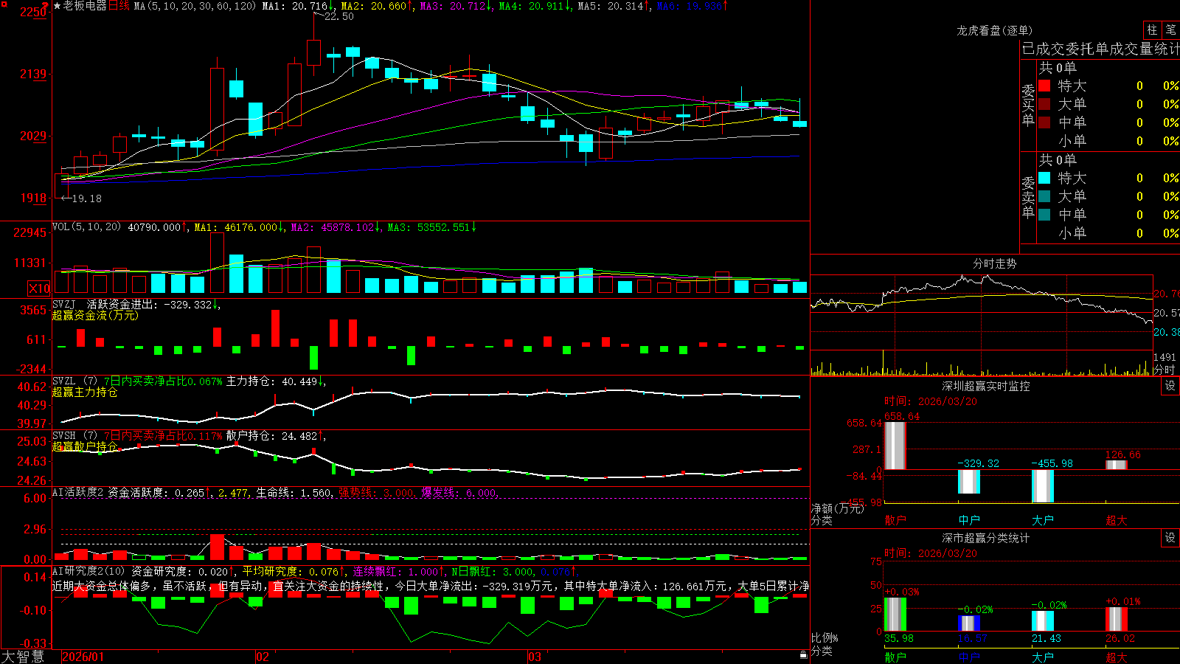The image size is (1180, 664).
Task: Click the dark red 大单 buy-order swatch
Action: (1044, 104)
